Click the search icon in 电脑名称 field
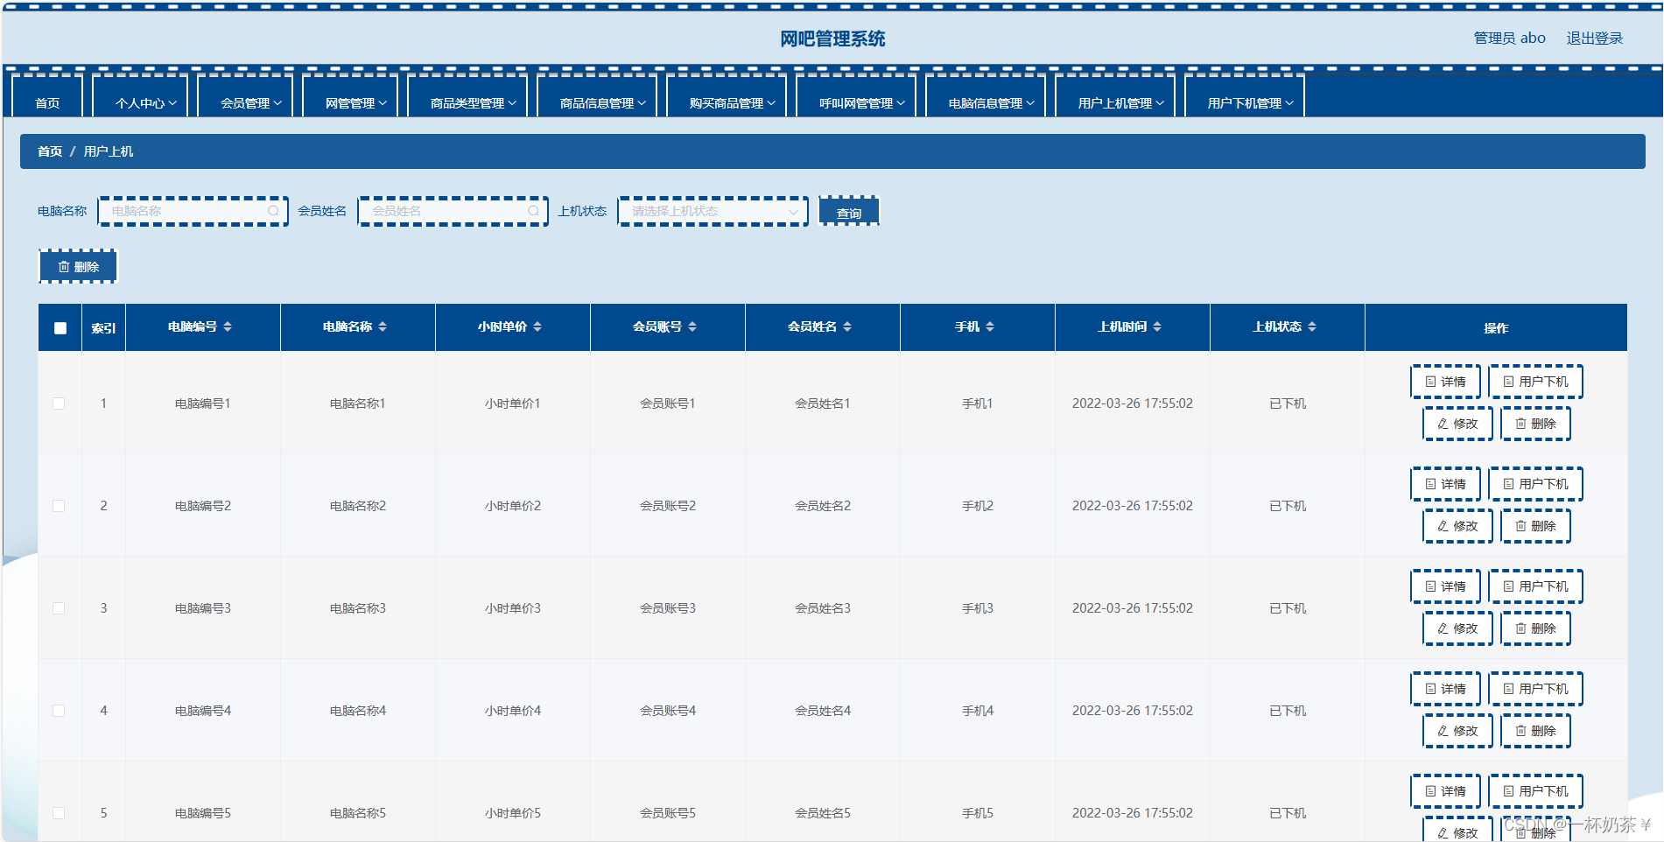 click(273, 211)
